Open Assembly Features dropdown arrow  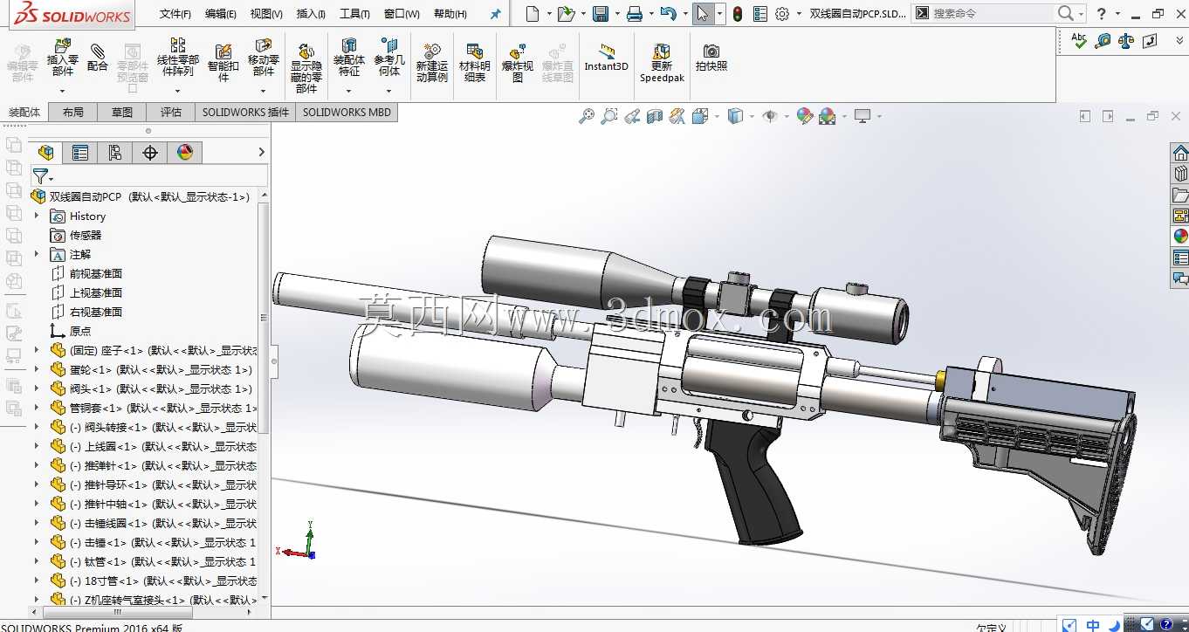coord(349,91)
